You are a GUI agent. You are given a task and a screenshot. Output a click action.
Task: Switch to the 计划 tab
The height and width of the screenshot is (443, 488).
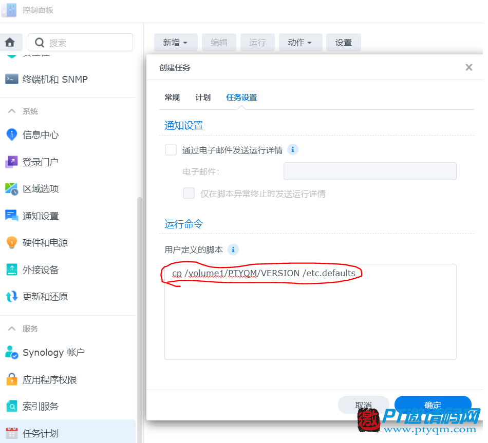point(203,98)
